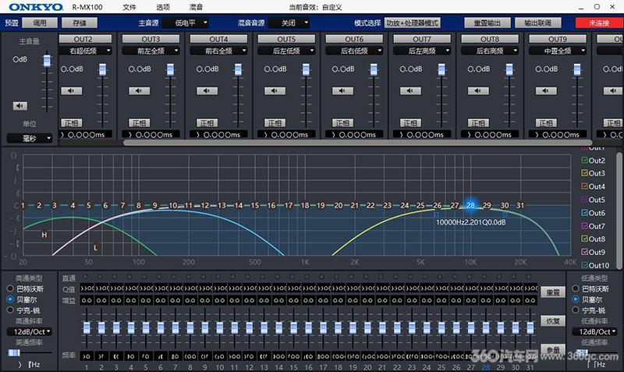Open the 主音源 低电平 dropdown
The height and width of the screenshot is (372, 624).
coord(186,23)
